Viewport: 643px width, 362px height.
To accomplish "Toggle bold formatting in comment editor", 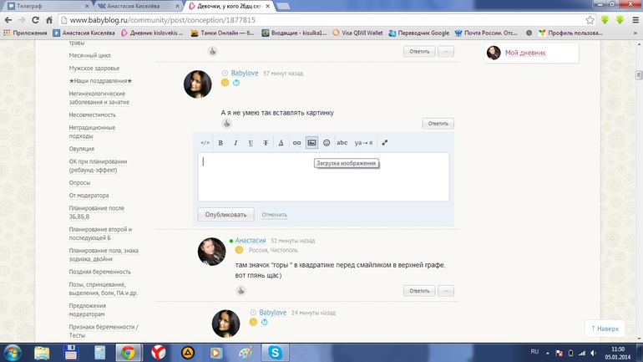I will pyautogui.click(x=220, y=143).
